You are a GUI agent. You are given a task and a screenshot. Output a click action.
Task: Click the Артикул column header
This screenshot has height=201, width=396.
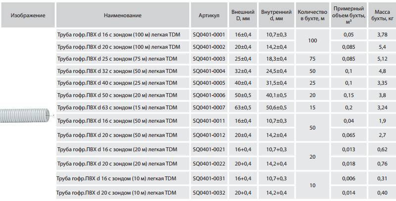[209, 15]
